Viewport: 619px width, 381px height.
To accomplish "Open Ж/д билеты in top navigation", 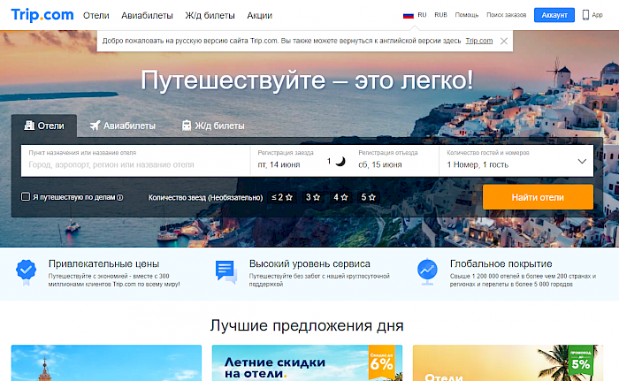I will click(210, 15).
